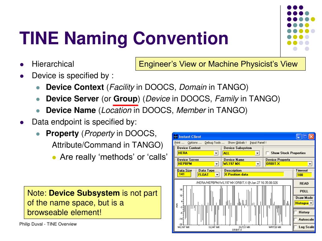Image resolution: width=322 pixels, height=241 pixels.
Task: Expand the Device Context dropdown showing HERA
Action: [x=216, y=153]
